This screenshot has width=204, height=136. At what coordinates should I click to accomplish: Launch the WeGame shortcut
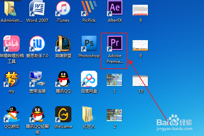pyautogui.click(x=63, y=114)
